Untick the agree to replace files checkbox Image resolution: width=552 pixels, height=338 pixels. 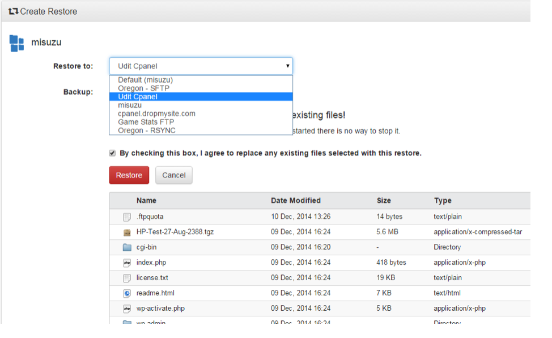pos(113,153)
